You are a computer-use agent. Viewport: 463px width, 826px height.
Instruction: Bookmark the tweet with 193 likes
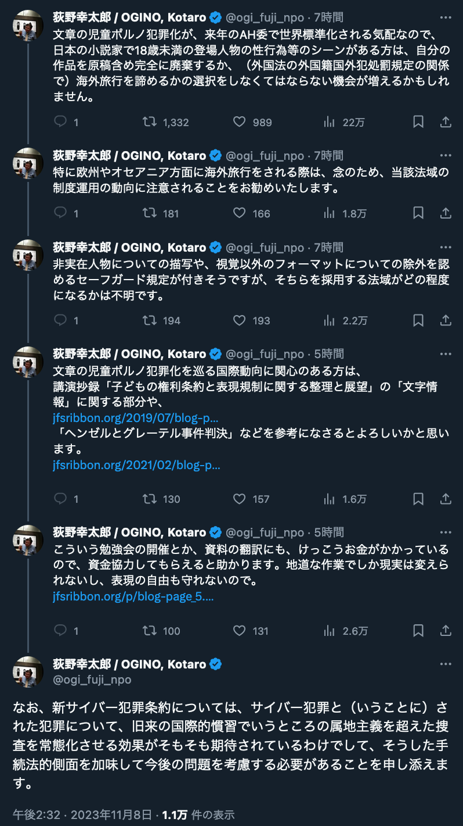tap(418, 320)
